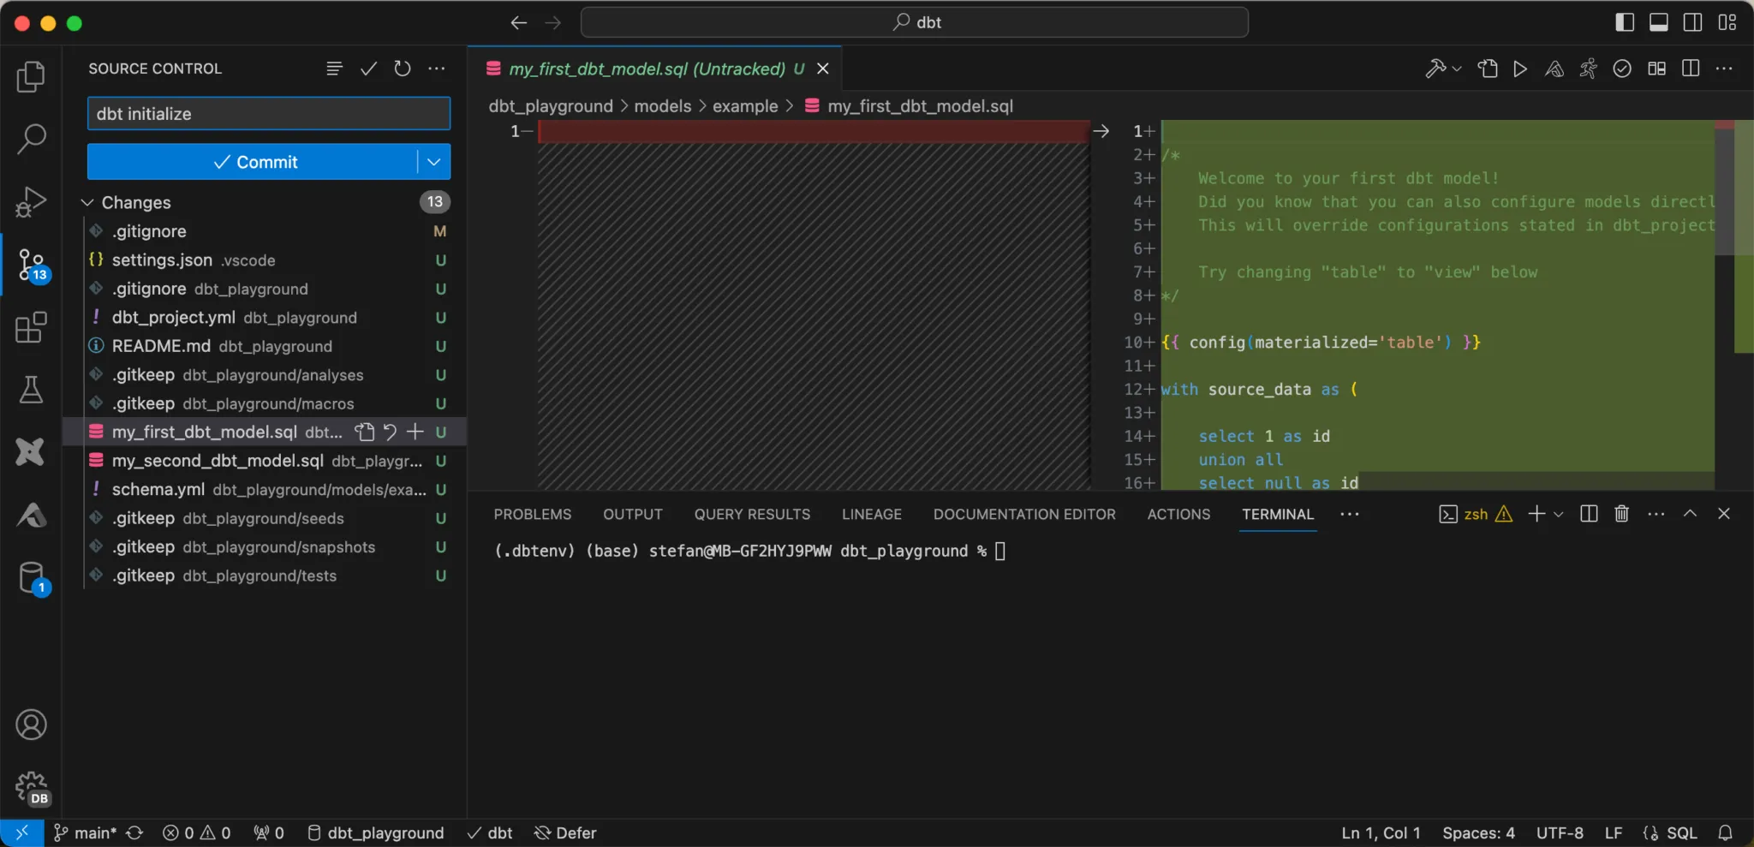The width and height of the screenshot is (1754, 847).
Task: Click the commit message input field
Action: (268, 114)
